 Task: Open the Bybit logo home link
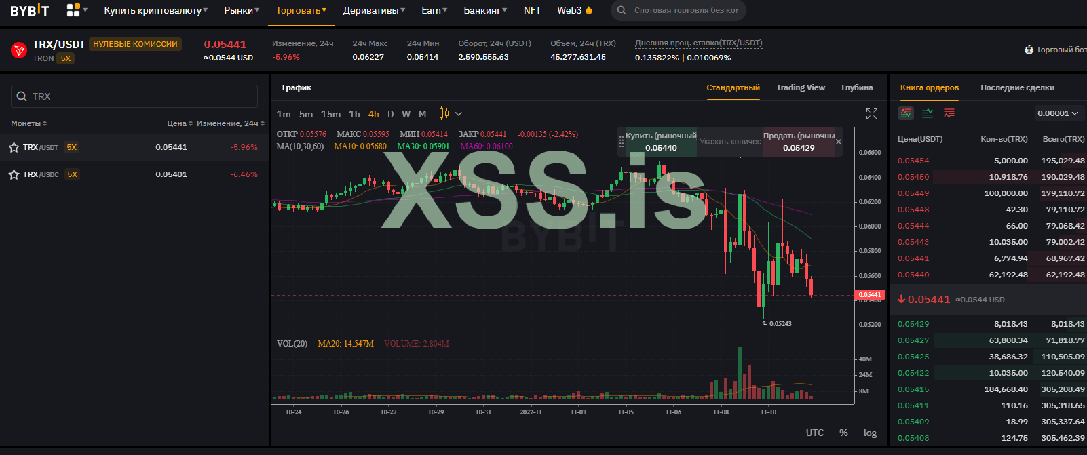pos(30,10)
